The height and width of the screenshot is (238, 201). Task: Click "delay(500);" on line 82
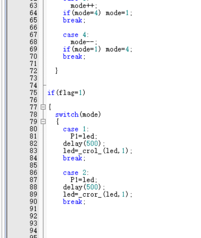click(x=84, y=144)
